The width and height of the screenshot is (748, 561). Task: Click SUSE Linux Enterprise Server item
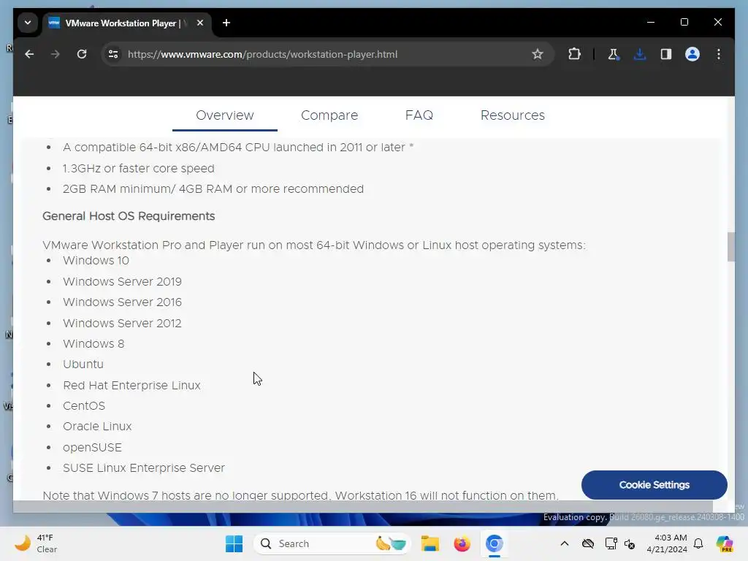point(144,467)
